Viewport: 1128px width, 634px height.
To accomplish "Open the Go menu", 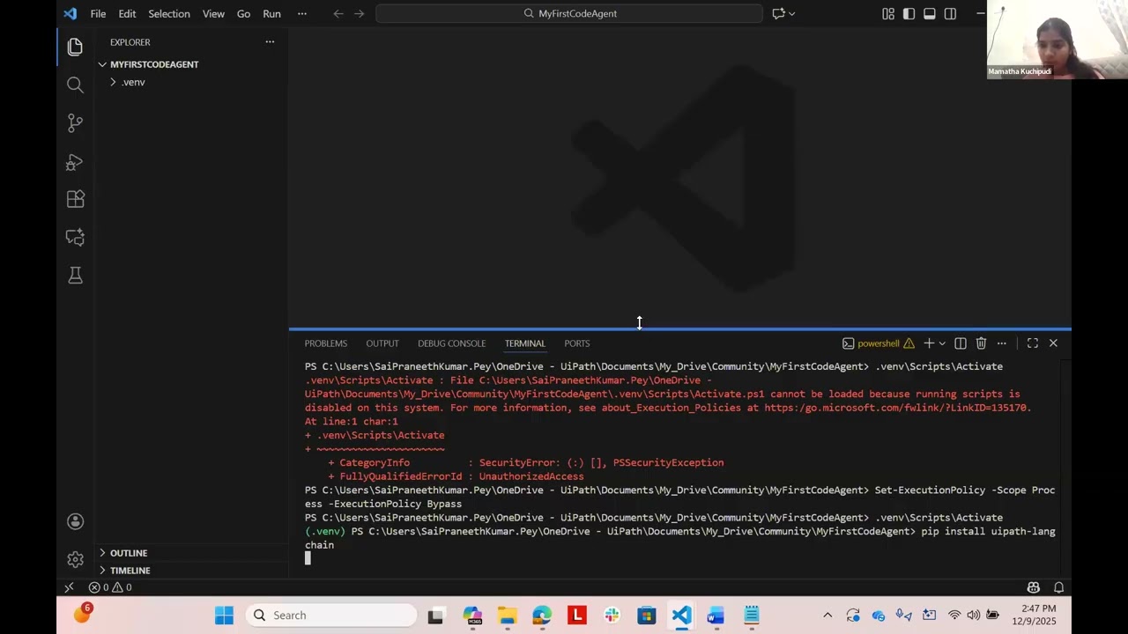I will pyautogui.click(x=243, y=13).
